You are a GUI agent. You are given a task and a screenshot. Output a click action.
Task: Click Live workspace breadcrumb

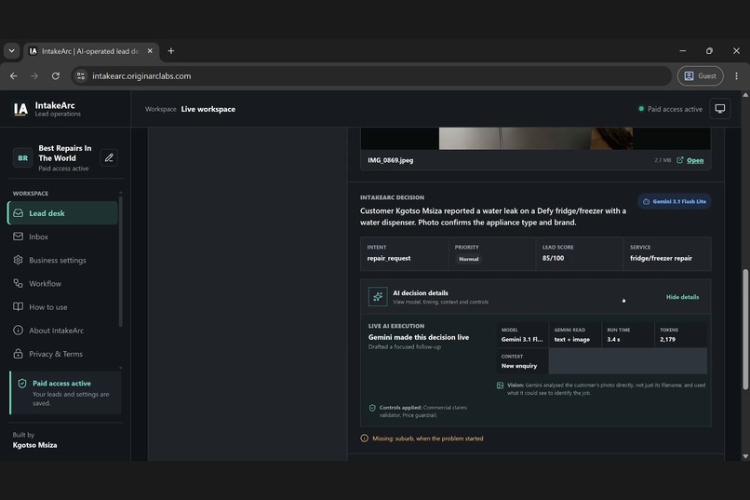208,109
